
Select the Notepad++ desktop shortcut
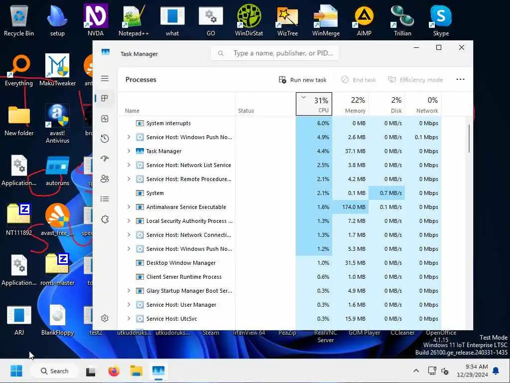[x=133, y=19]
